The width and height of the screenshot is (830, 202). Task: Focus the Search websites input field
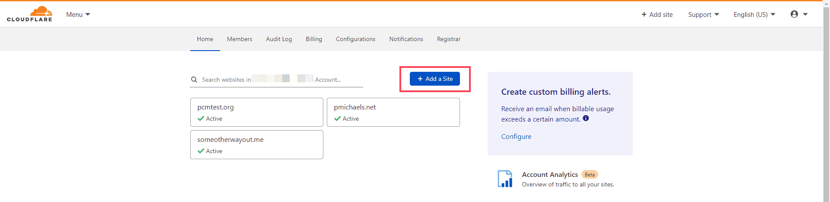(276, 80)
